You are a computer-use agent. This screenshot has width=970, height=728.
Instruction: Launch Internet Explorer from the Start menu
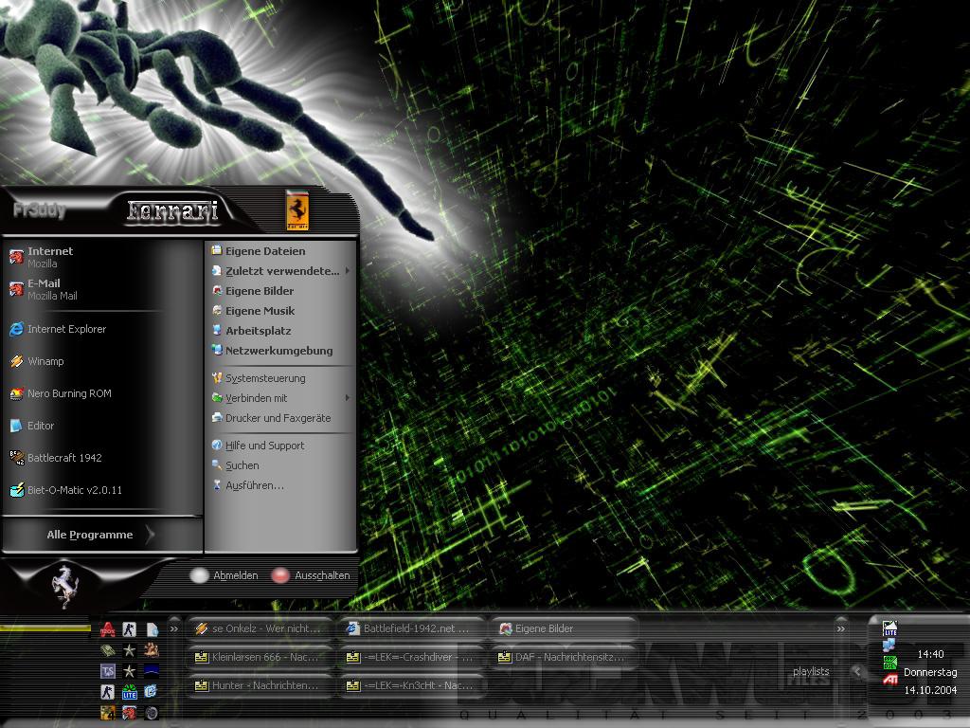(x=102, y=329)
